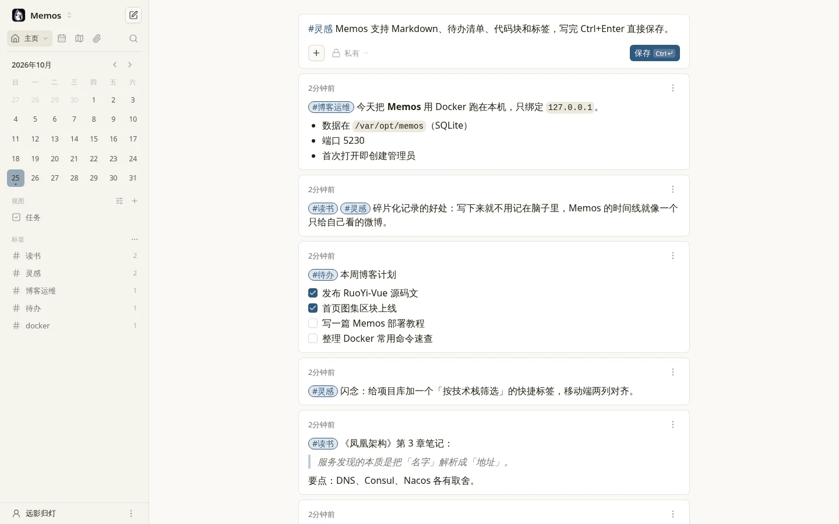Open more options for the 凤凰架构 memo
839x524 pixels.
(673, 424)
